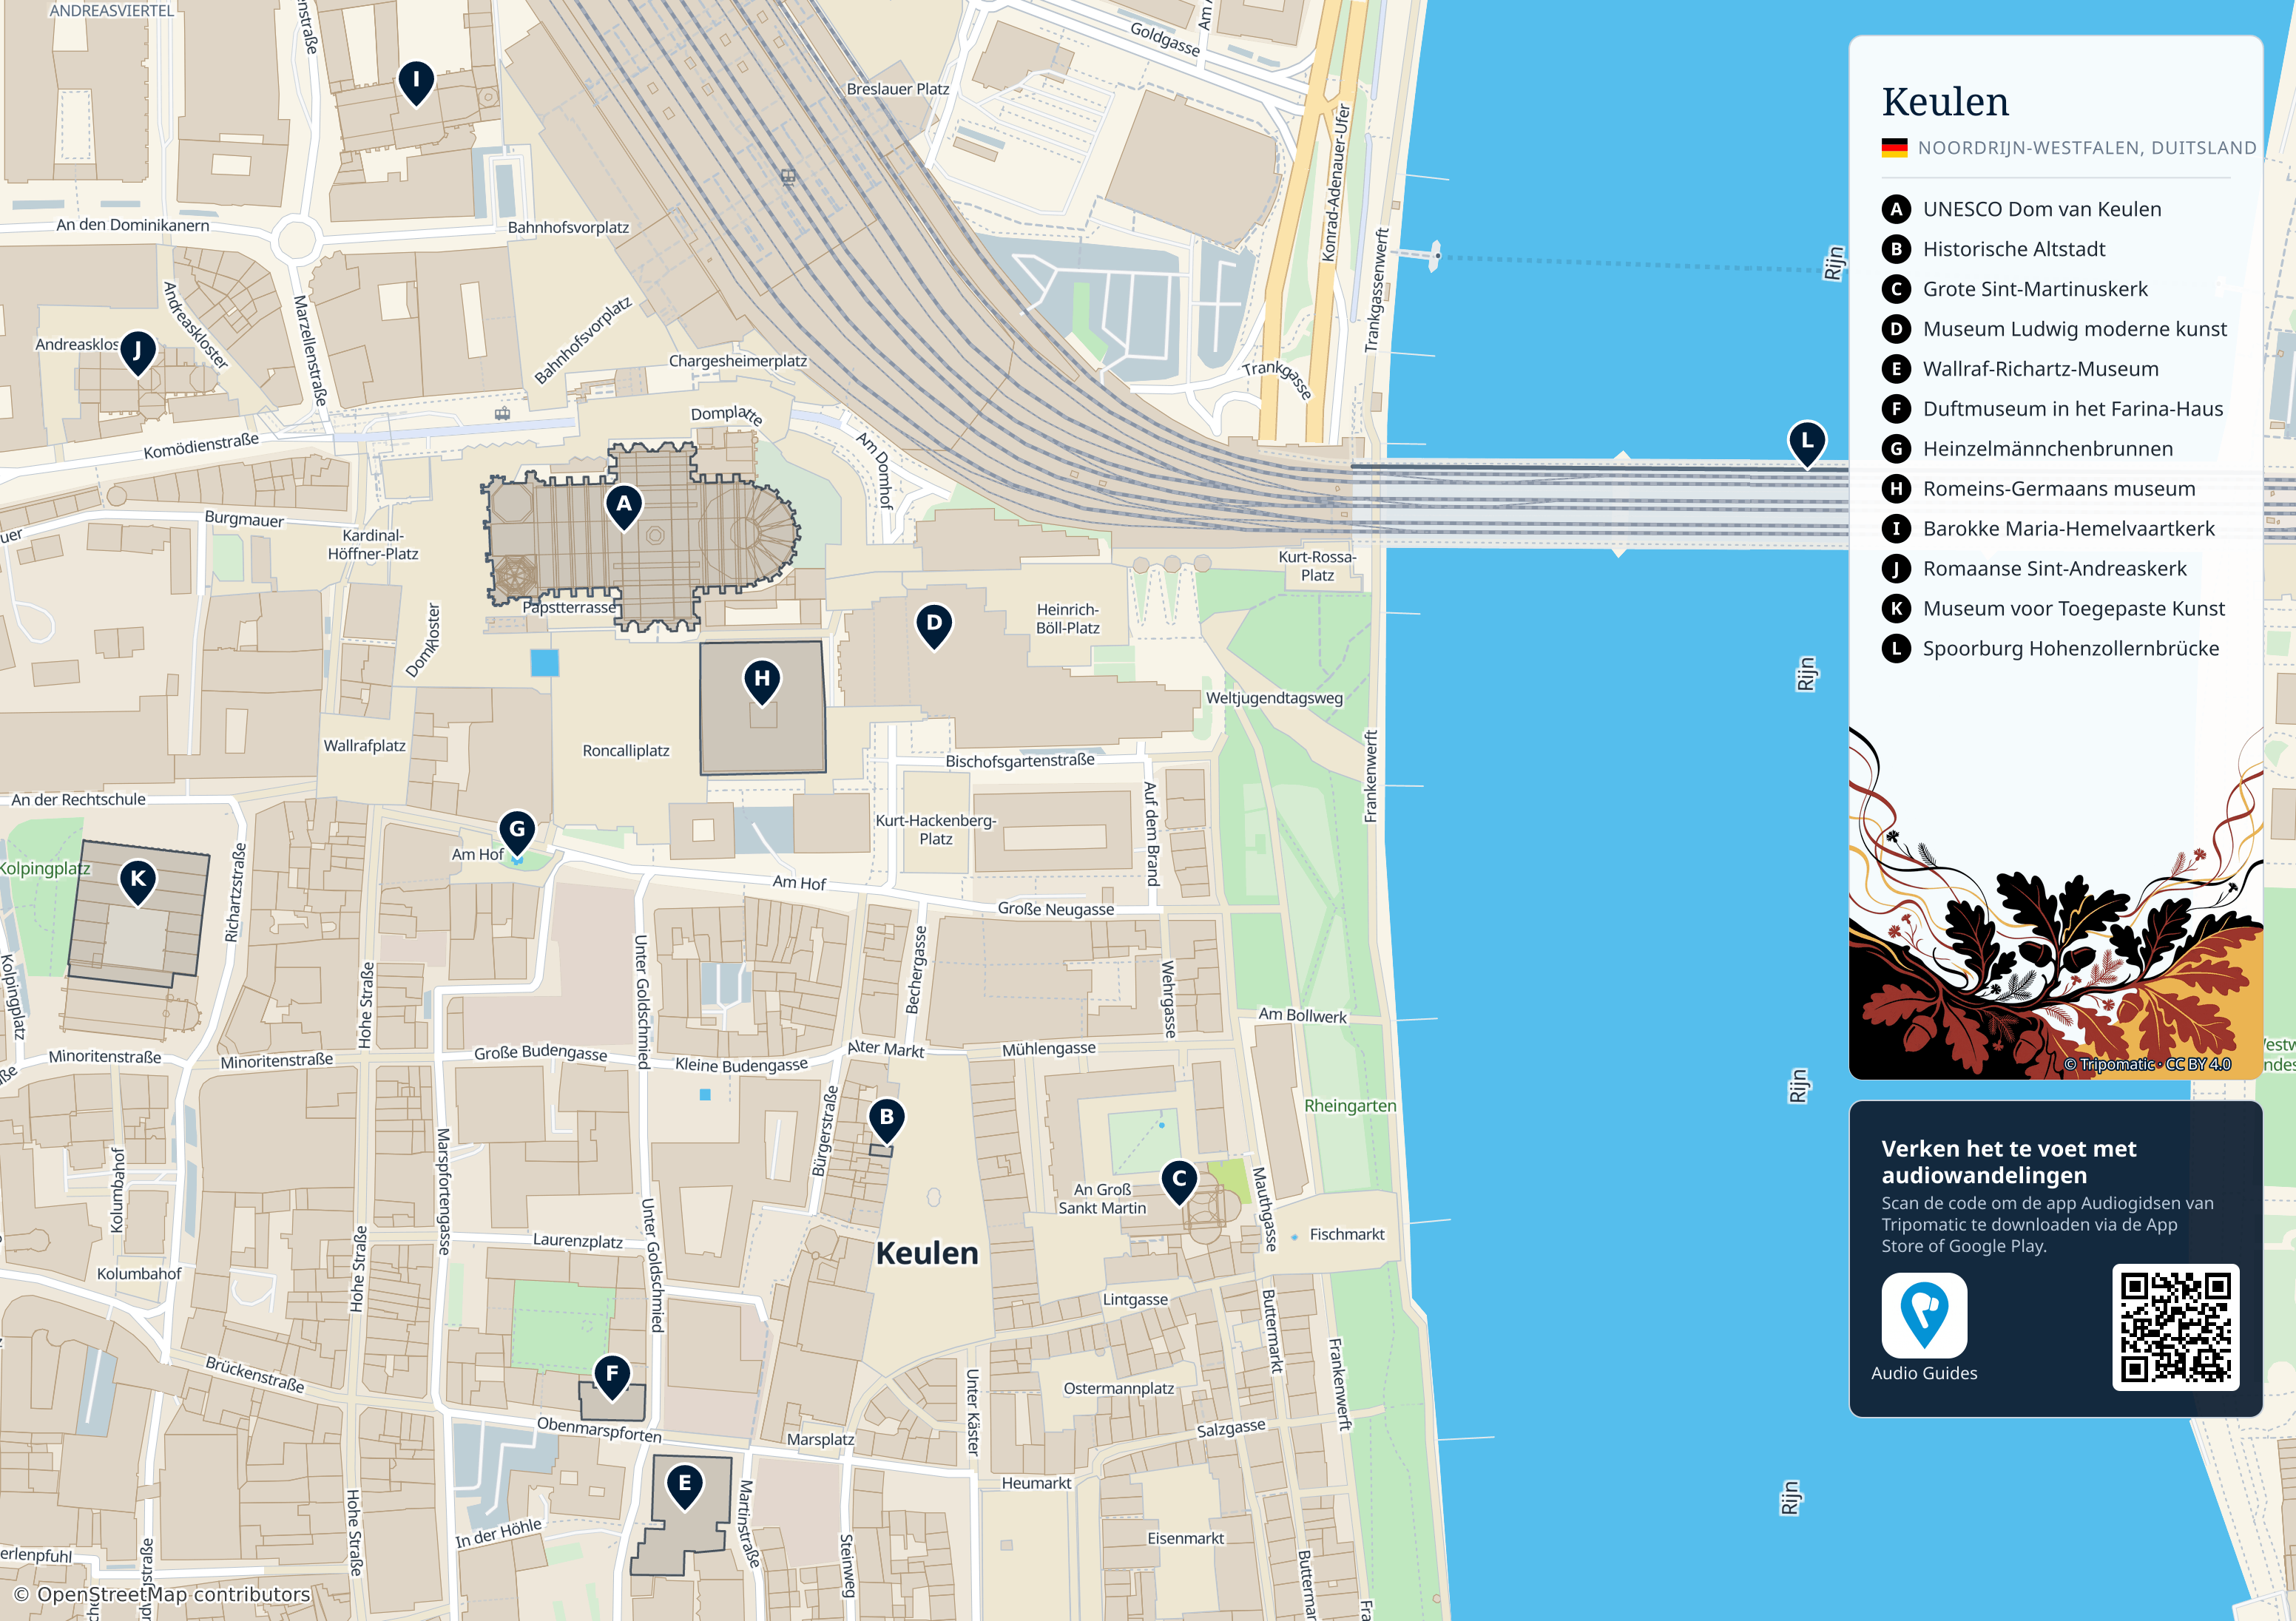Select map pin L on Hohenzollern bridge
Viewport: 2296px width, 1621px height.
click(1807, 444)
